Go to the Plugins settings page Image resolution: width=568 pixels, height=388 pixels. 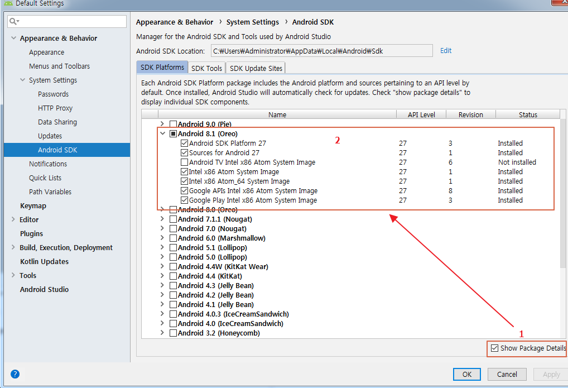point(31,233)
